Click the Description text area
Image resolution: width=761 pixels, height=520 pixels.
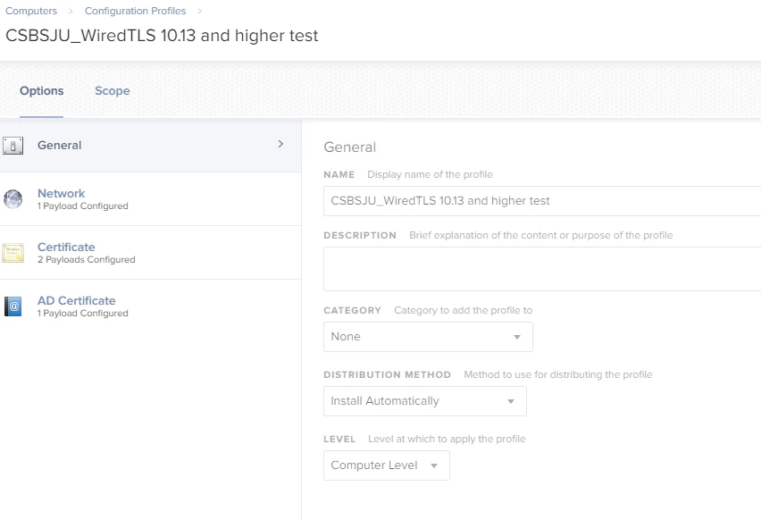[541, 270]
